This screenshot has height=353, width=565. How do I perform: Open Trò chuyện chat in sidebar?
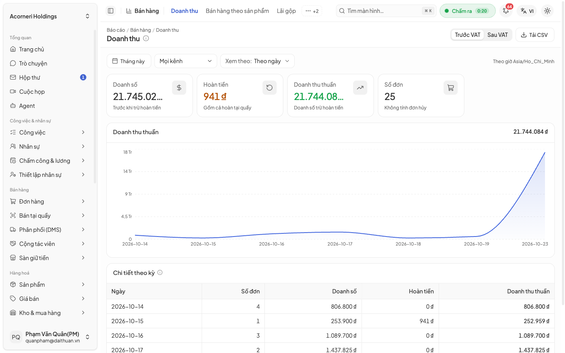[48, 64]
